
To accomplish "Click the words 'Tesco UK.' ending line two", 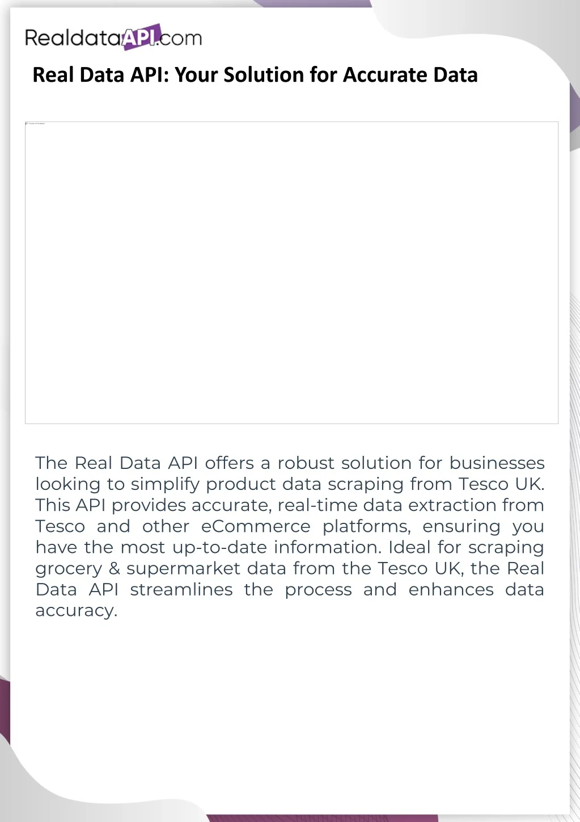I will click(502, 484).
